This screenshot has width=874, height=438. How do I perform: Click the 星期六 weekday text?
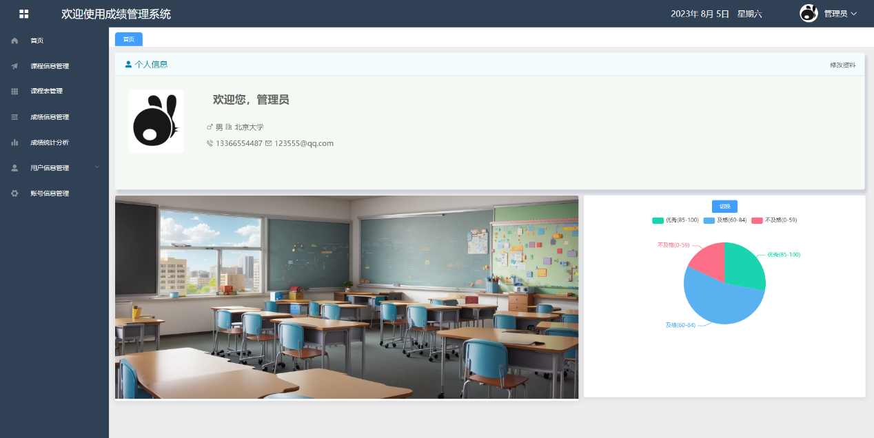pyautogui.click(x=749, y=14)
